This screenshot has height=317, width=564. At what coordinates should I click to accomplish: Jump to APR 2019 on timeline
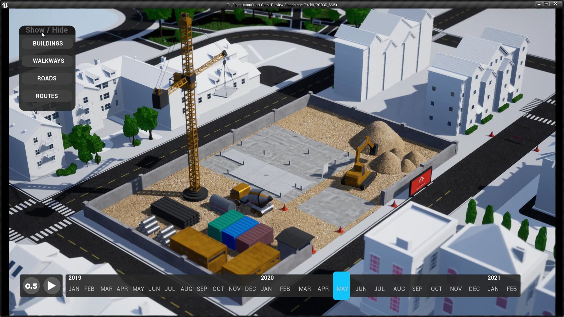point(122,289)
